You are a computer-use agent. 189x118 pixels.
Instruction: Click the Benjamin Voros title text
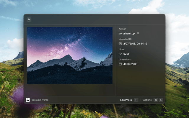pyautogui.click(x=40, y=100)
